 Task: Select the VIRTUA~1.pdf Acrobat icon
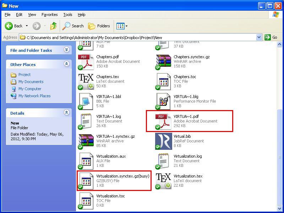click(163, 121)
